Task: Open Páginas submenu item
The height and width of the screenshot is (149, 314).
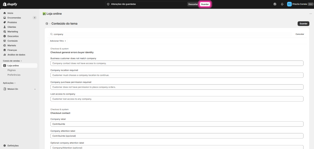Action: pyautogui.click(x=12, y=70)
